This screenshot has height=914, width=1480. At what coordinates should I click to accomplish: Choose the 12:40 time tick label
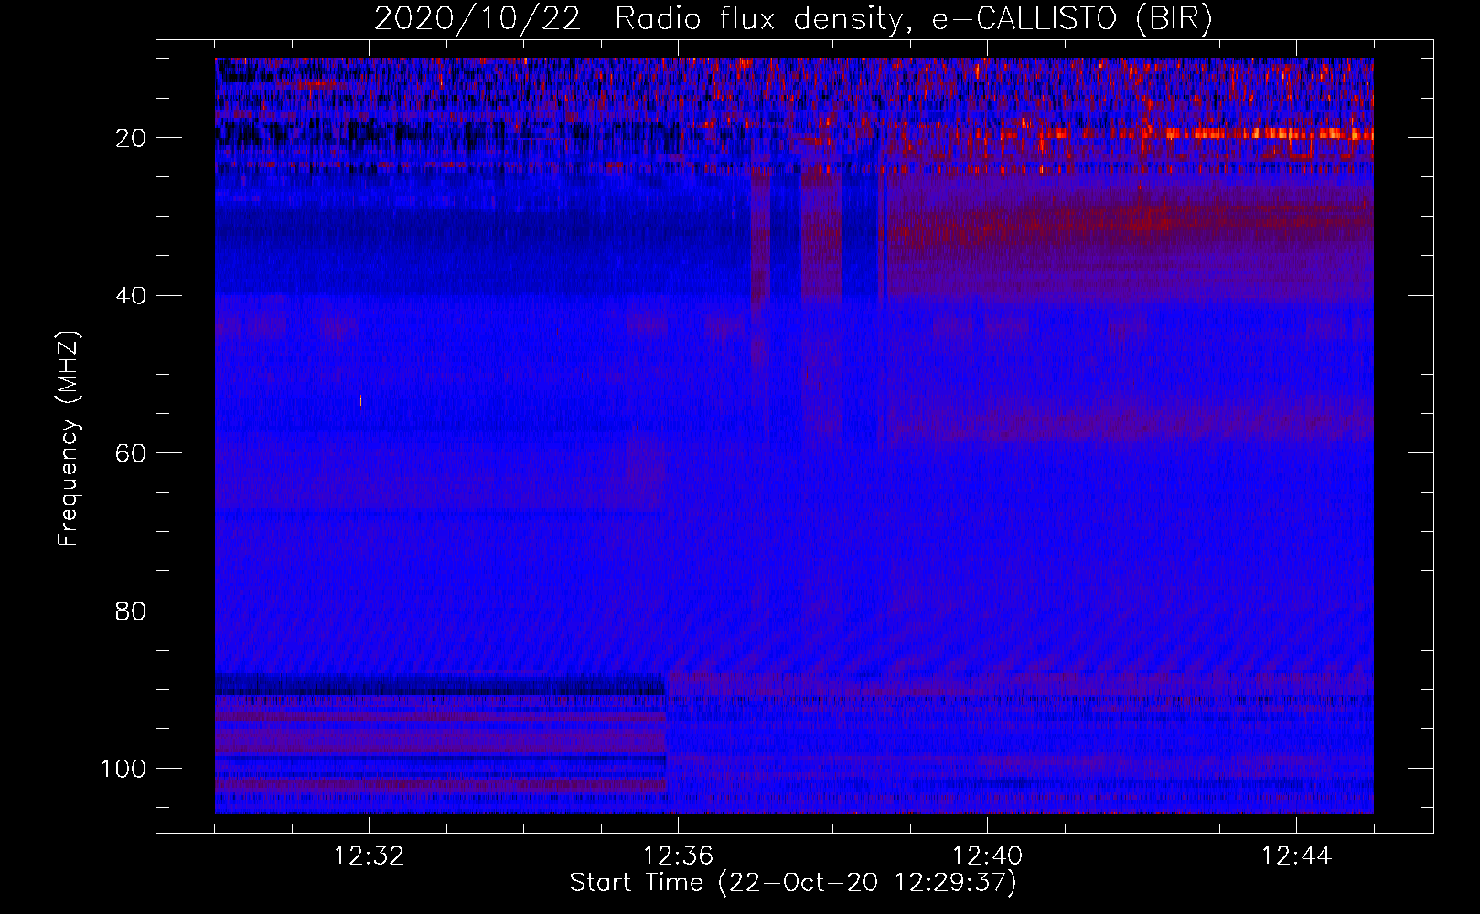(987, 856)
